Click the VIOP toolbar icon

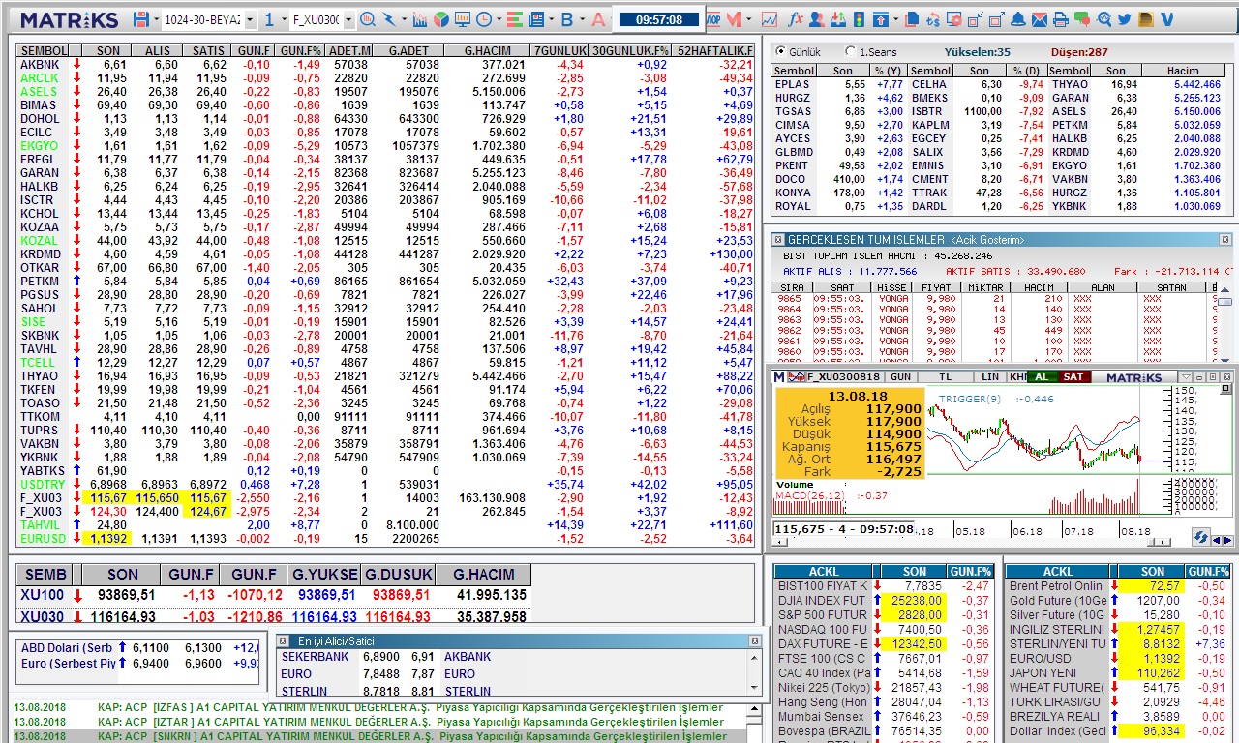tap(712, 19)
